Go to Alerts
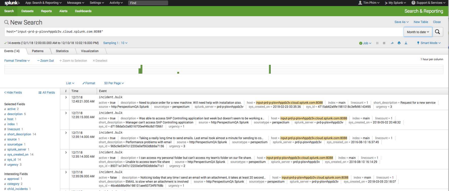449x191 pixels. pos(63,11)
